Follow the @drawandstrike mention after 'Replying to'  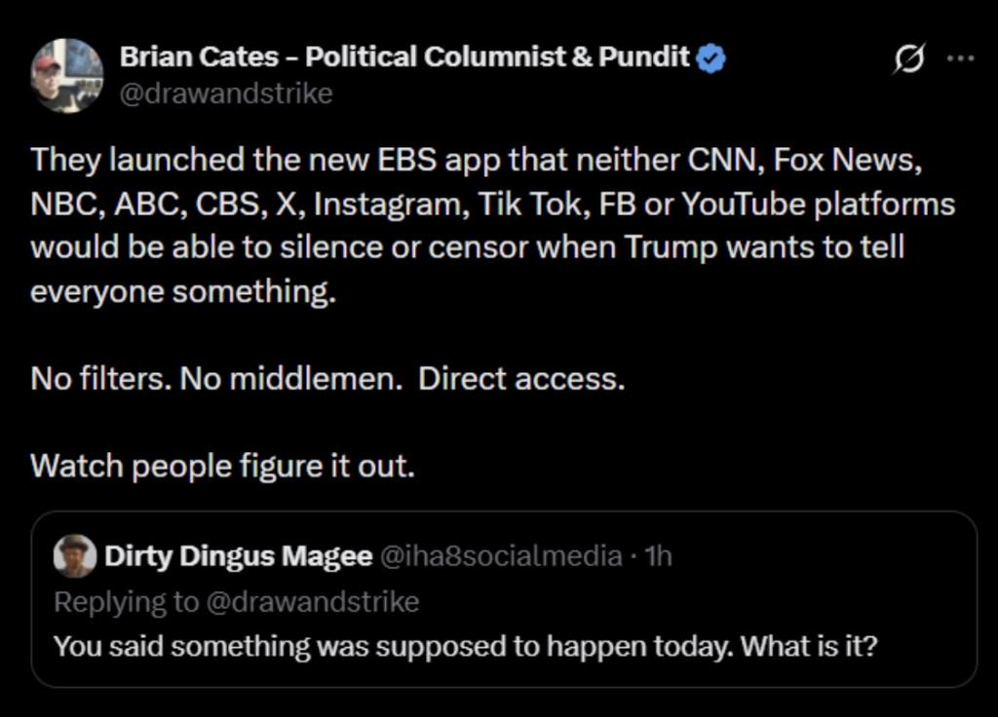pos(312,602)
